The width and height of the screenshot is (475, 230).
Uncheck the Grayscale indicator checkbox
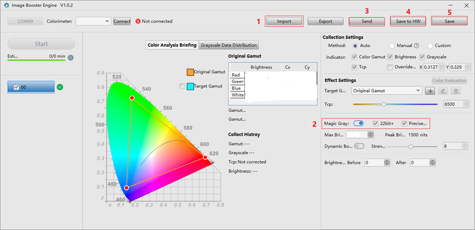point(422,56)
